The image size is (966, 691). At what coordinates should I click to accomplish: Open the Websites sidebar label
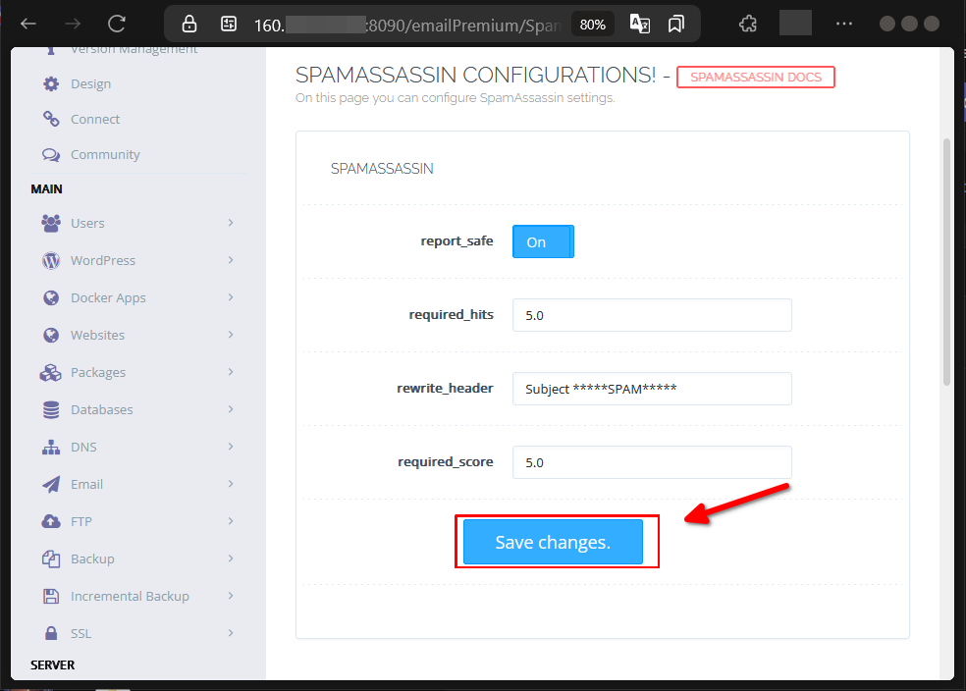(97, 335)
